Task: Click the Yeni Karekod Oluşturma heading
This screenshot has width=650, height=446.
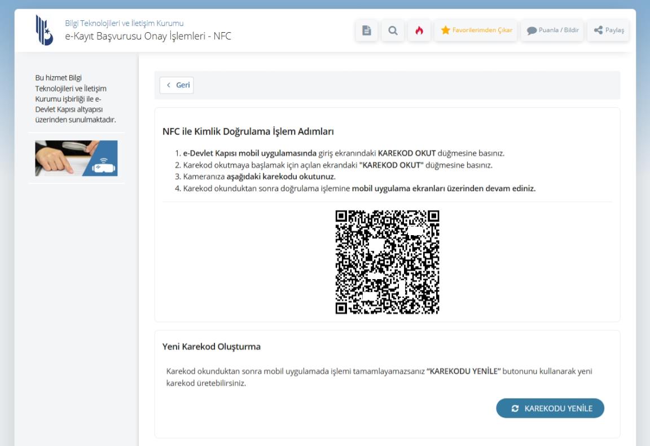Action: (x=212, y=347)
